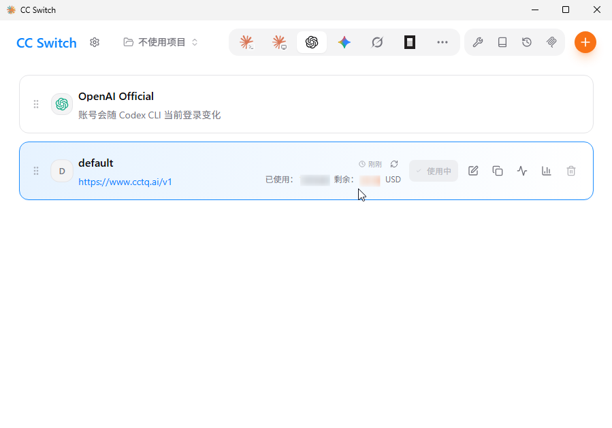Switch to the Claude Code terminal app tab
Screen dimensions: 612x428
coord(246,42)
